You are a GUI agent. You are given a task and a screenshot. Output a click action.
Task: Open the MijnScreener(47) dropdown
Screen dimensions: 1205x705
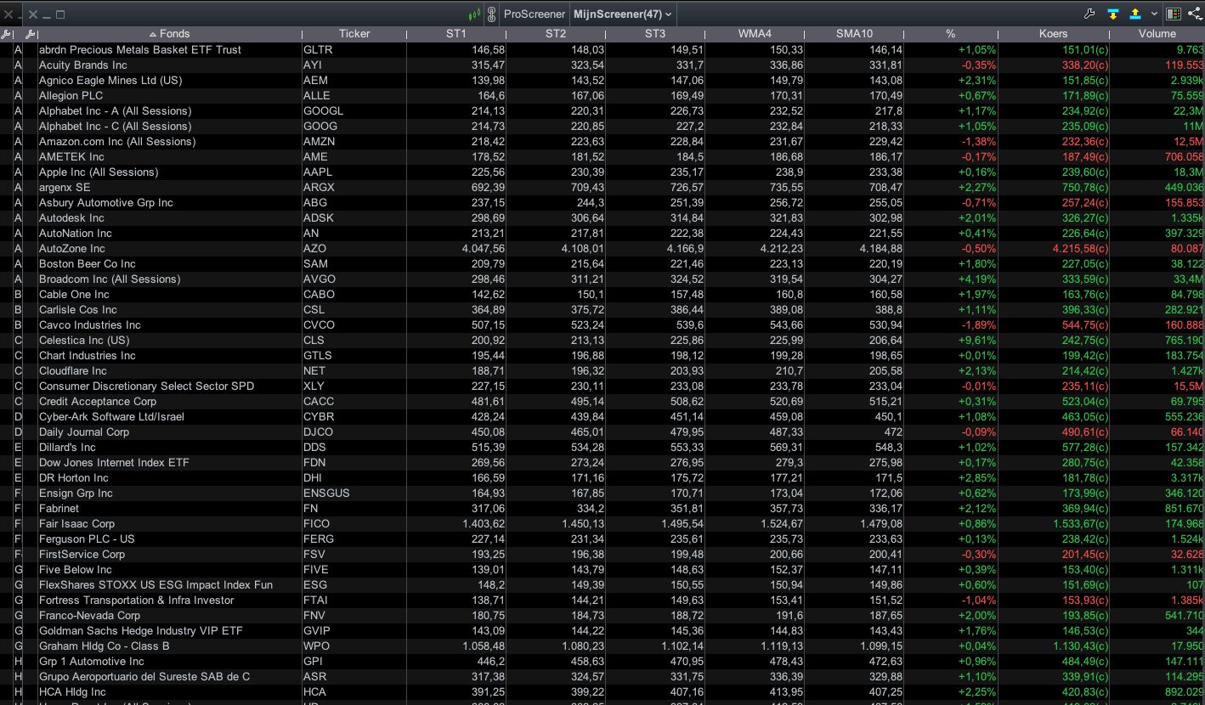(x=623, y=14)
